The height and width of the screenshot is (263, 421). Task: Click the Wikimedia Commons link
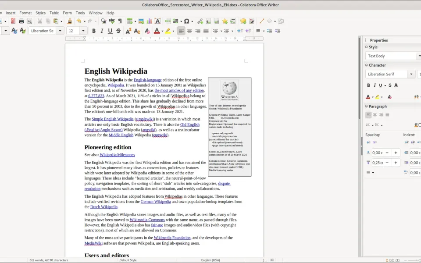click(x=147, y=220)
